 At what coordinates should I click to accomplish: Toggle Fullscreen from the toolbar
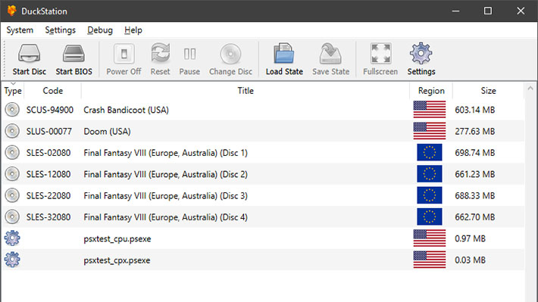[x=380, y=54]
